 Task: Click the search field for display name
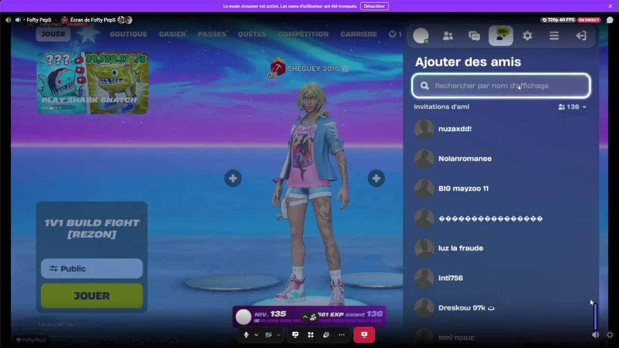(x=501, y=86)
